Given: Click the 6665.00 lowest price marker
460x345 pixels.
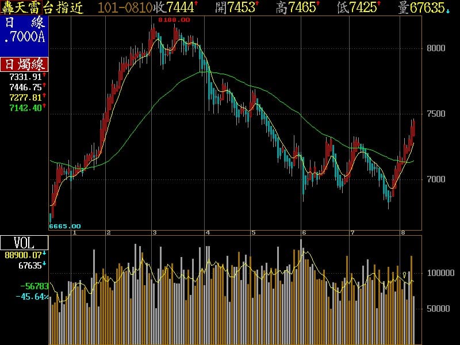Looking at the screenshot, I should (x=65, y=226).
